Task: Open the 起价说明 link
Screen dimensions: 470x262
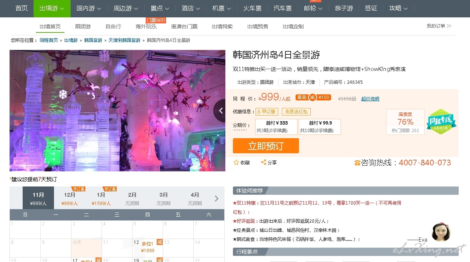Action: pos(370,99)
